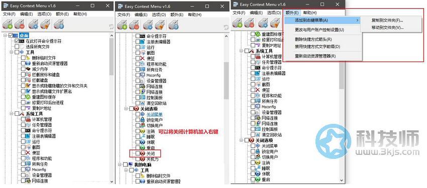Collapse 系统工具 node in right window
The width and height of the screenshot is (427, 188).
point(241,51)
